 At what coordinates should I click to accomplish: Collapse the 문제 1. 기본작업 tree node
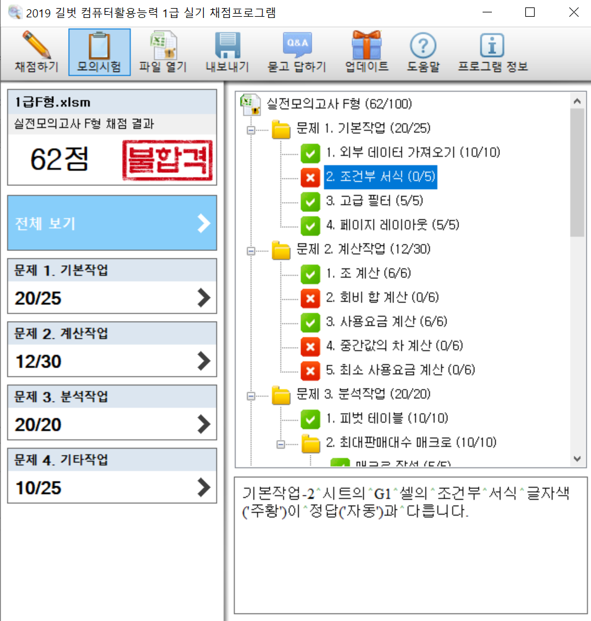pyautogui.click(x=251, y=130)
